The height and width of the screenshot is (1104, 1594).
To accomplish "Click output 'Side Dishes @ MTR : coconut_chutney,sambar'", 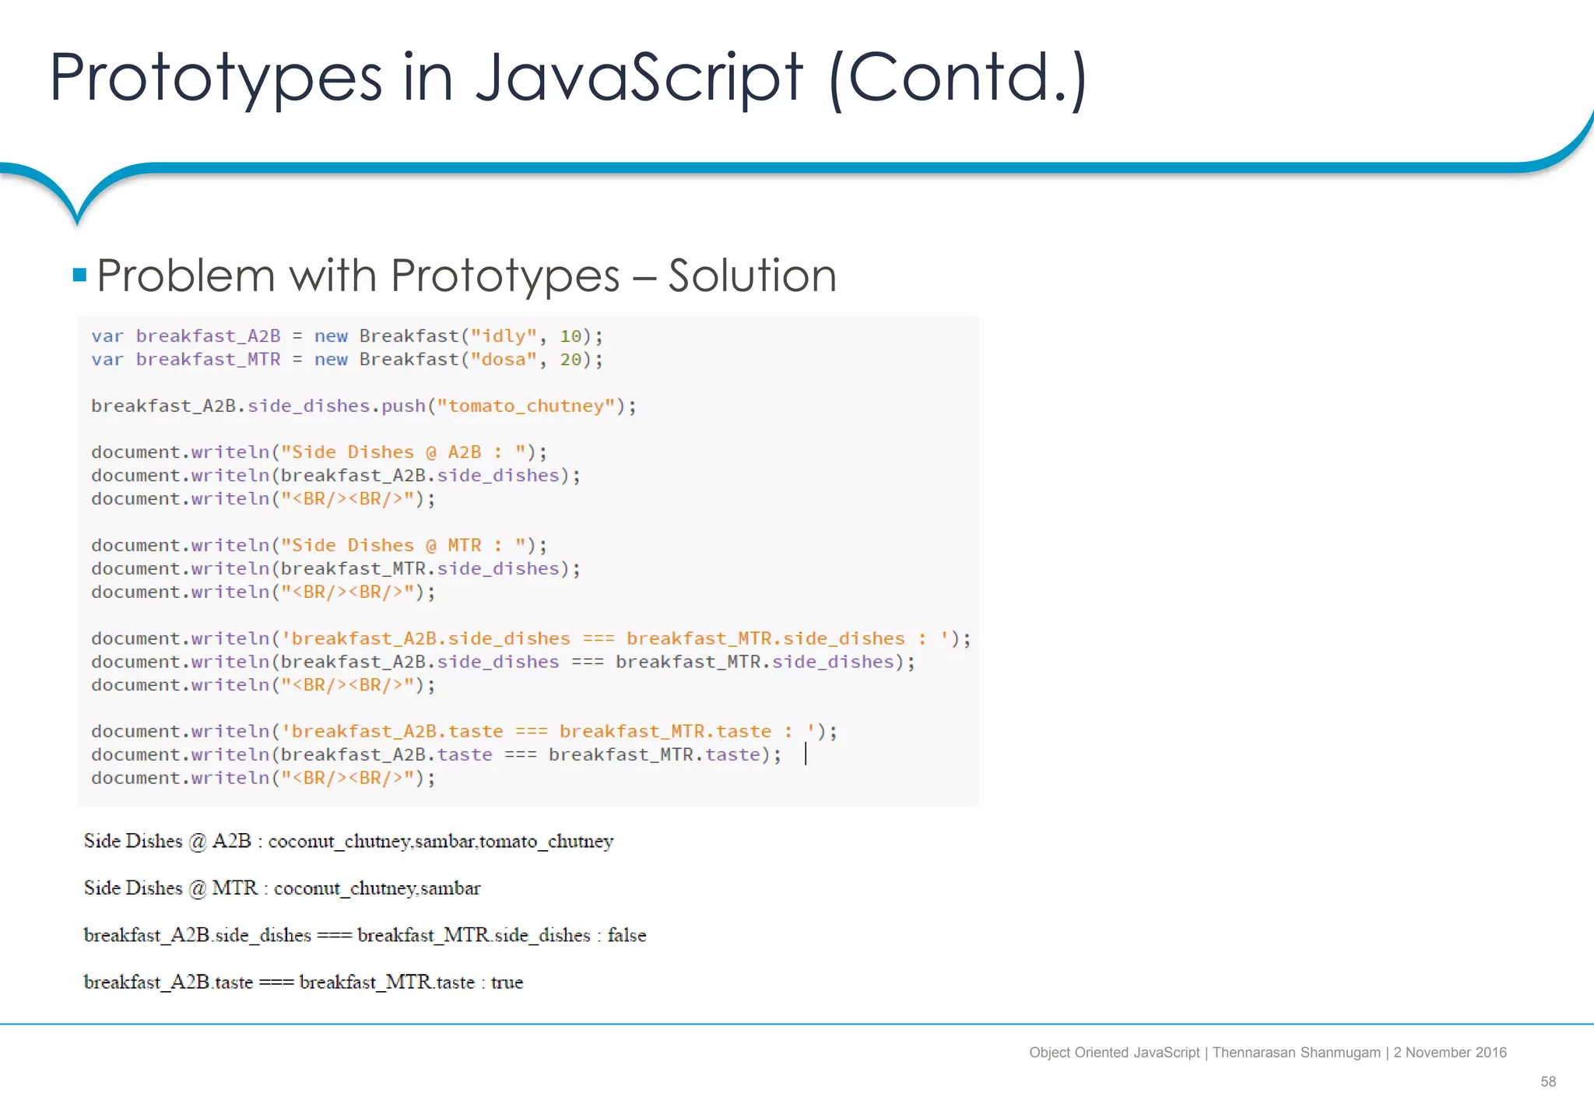I will coord(282,889).
